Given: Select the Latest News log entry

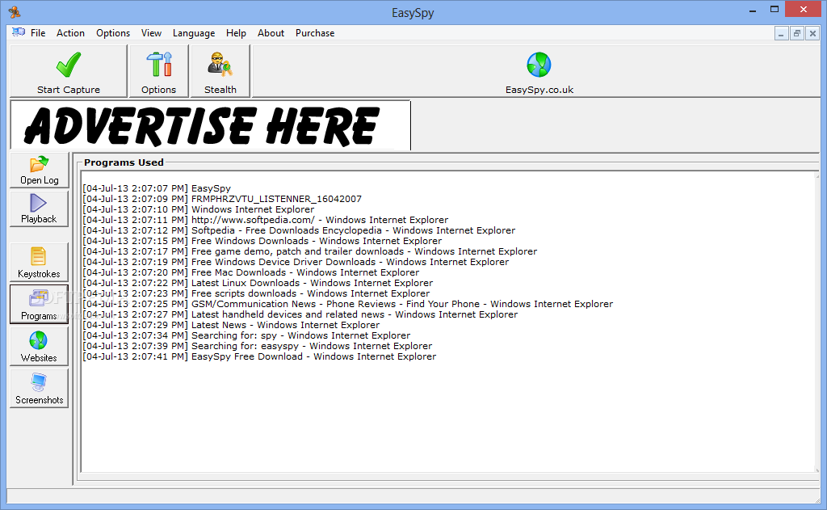Looking at the screenshot, I should click(x=231, y=325).
